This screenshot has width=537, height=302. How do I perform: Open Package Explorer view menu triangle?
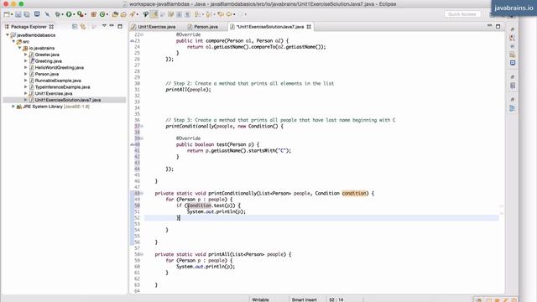tap(104, 26)
